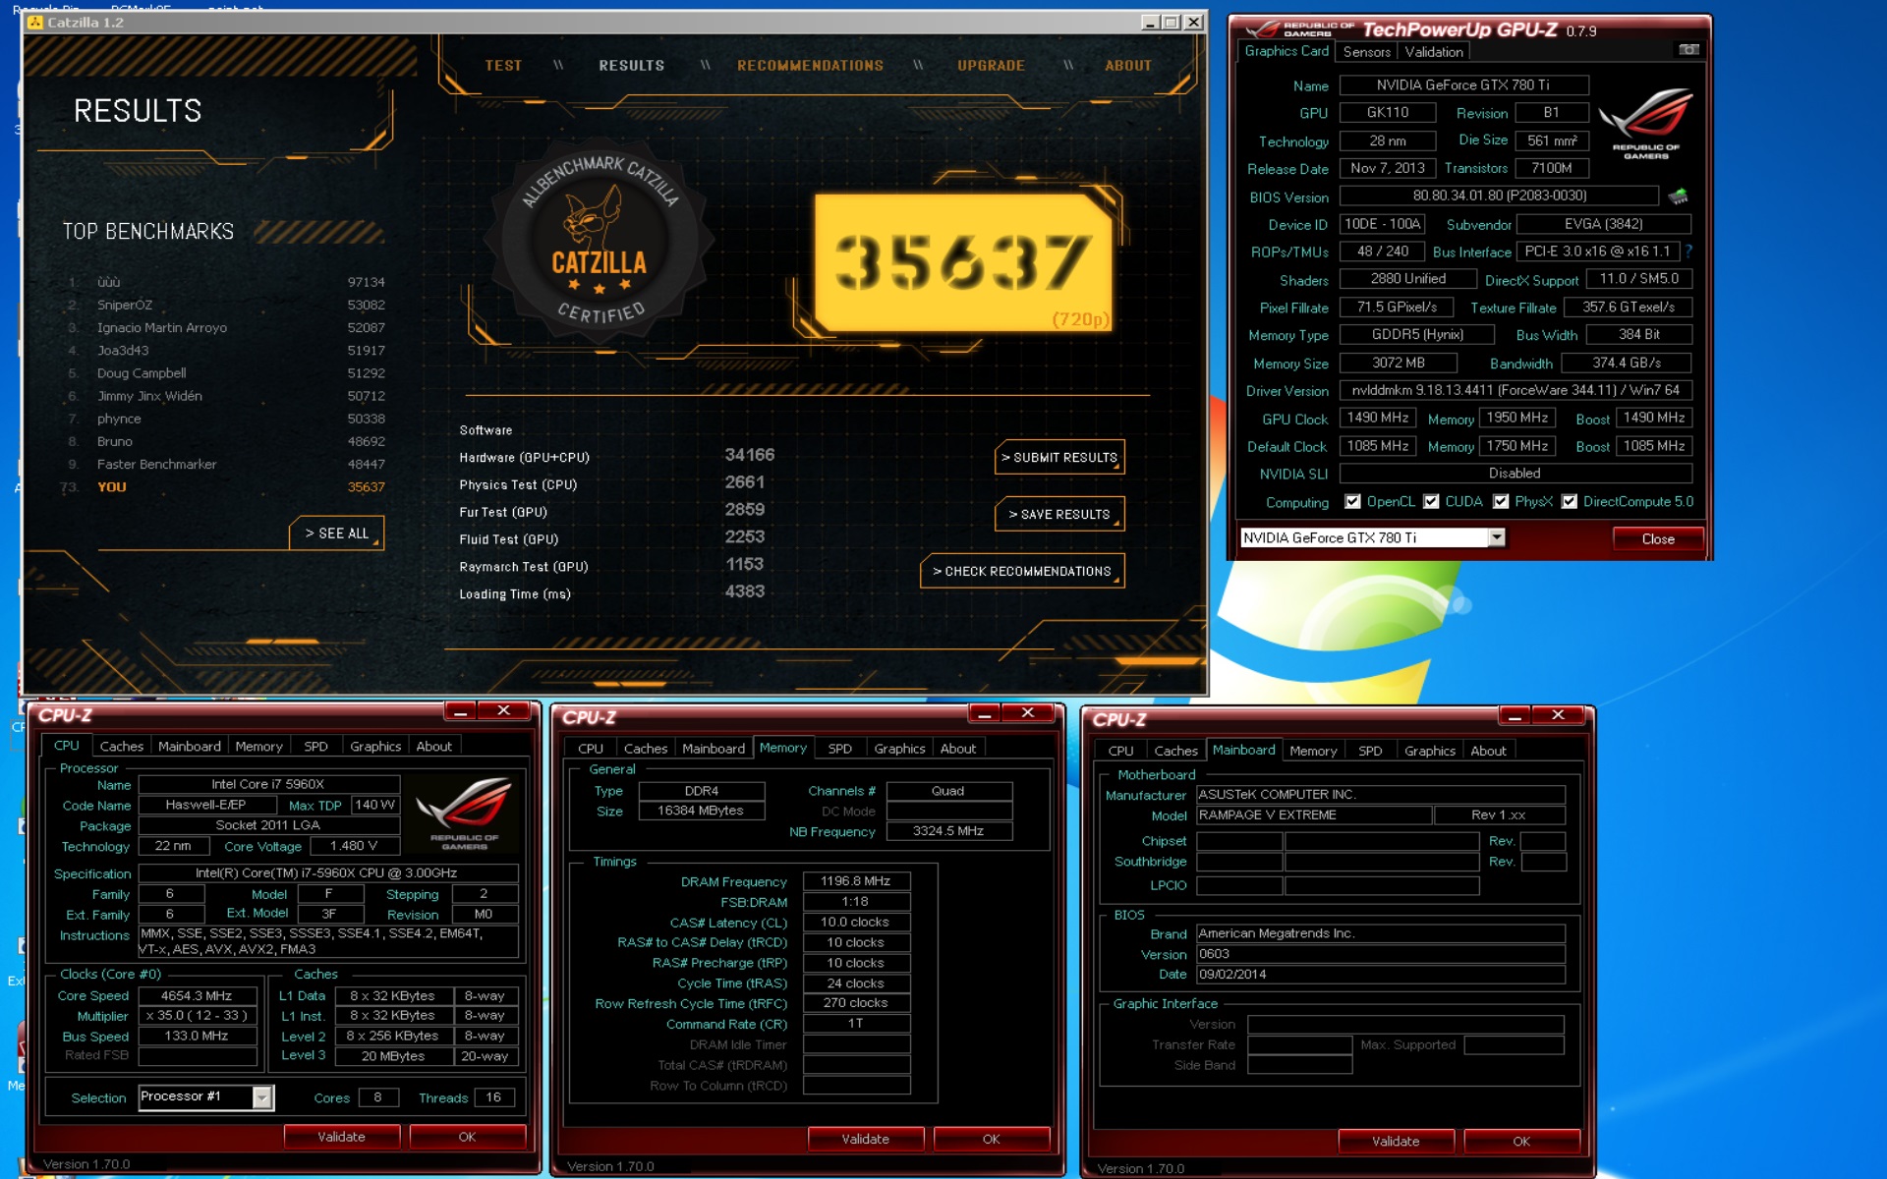Image resolution: width=1887 pixels, height=1179 pixels.
Task: Toggle the CUDA checkbox
Action: [1431, 501]
